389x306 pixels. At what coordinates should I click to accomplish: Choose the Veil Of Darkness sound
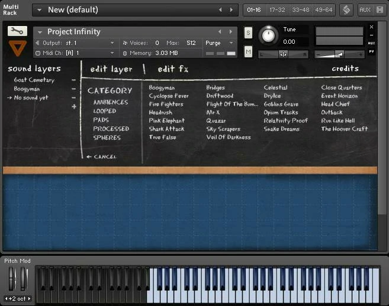229,137
